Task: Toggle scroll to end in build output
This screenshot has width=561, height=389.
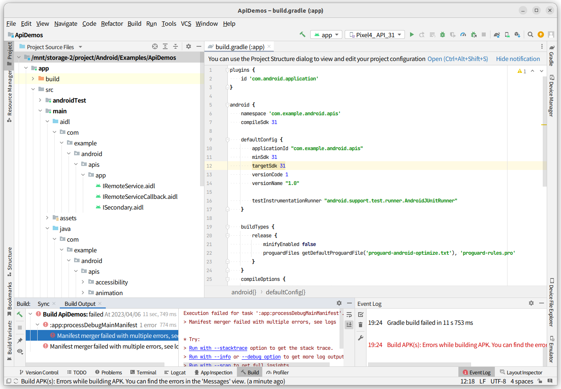Action: pyautogui.click(x=349, y=324)
